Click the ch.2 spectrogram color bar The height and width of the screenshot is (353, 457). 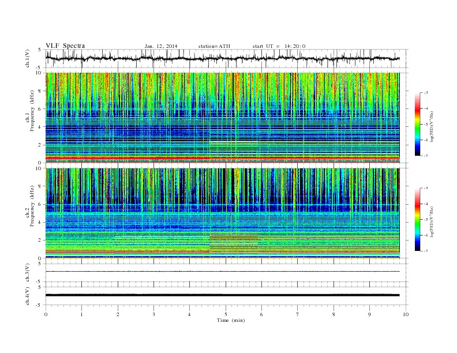pyautogui.click(x=417, y=219)
